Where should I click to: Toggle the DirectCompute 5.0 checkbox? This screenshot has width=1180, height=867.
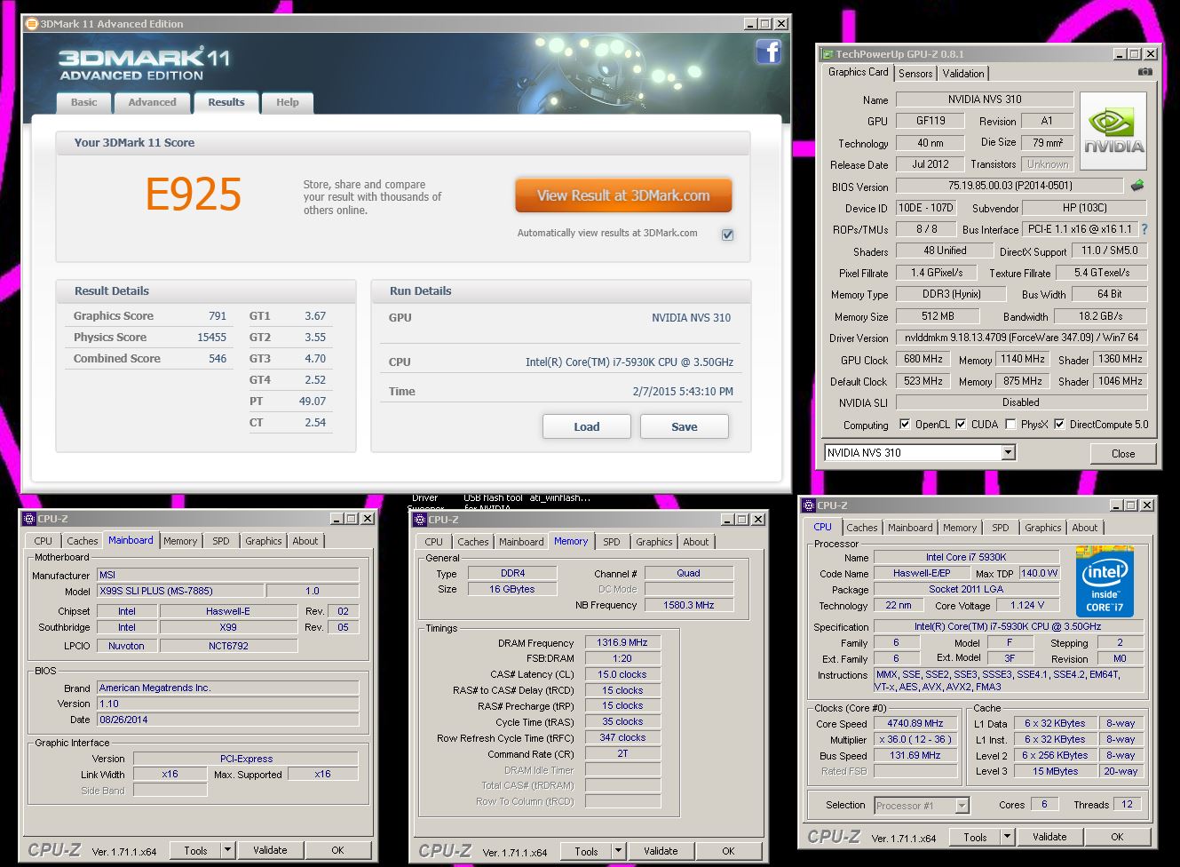[x=1059, y=425]
